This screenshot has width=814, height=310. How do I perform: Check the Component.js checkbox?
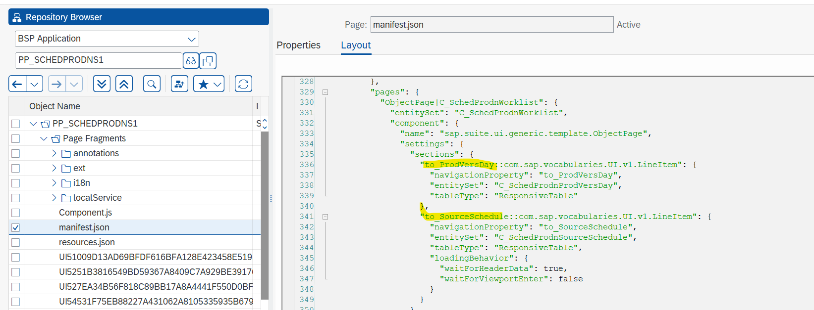coord(16,213)
